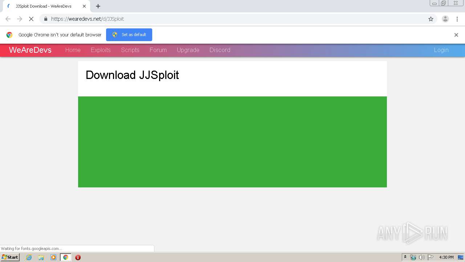
Task: View site info via the padlock icon
Action: point(46,19)
